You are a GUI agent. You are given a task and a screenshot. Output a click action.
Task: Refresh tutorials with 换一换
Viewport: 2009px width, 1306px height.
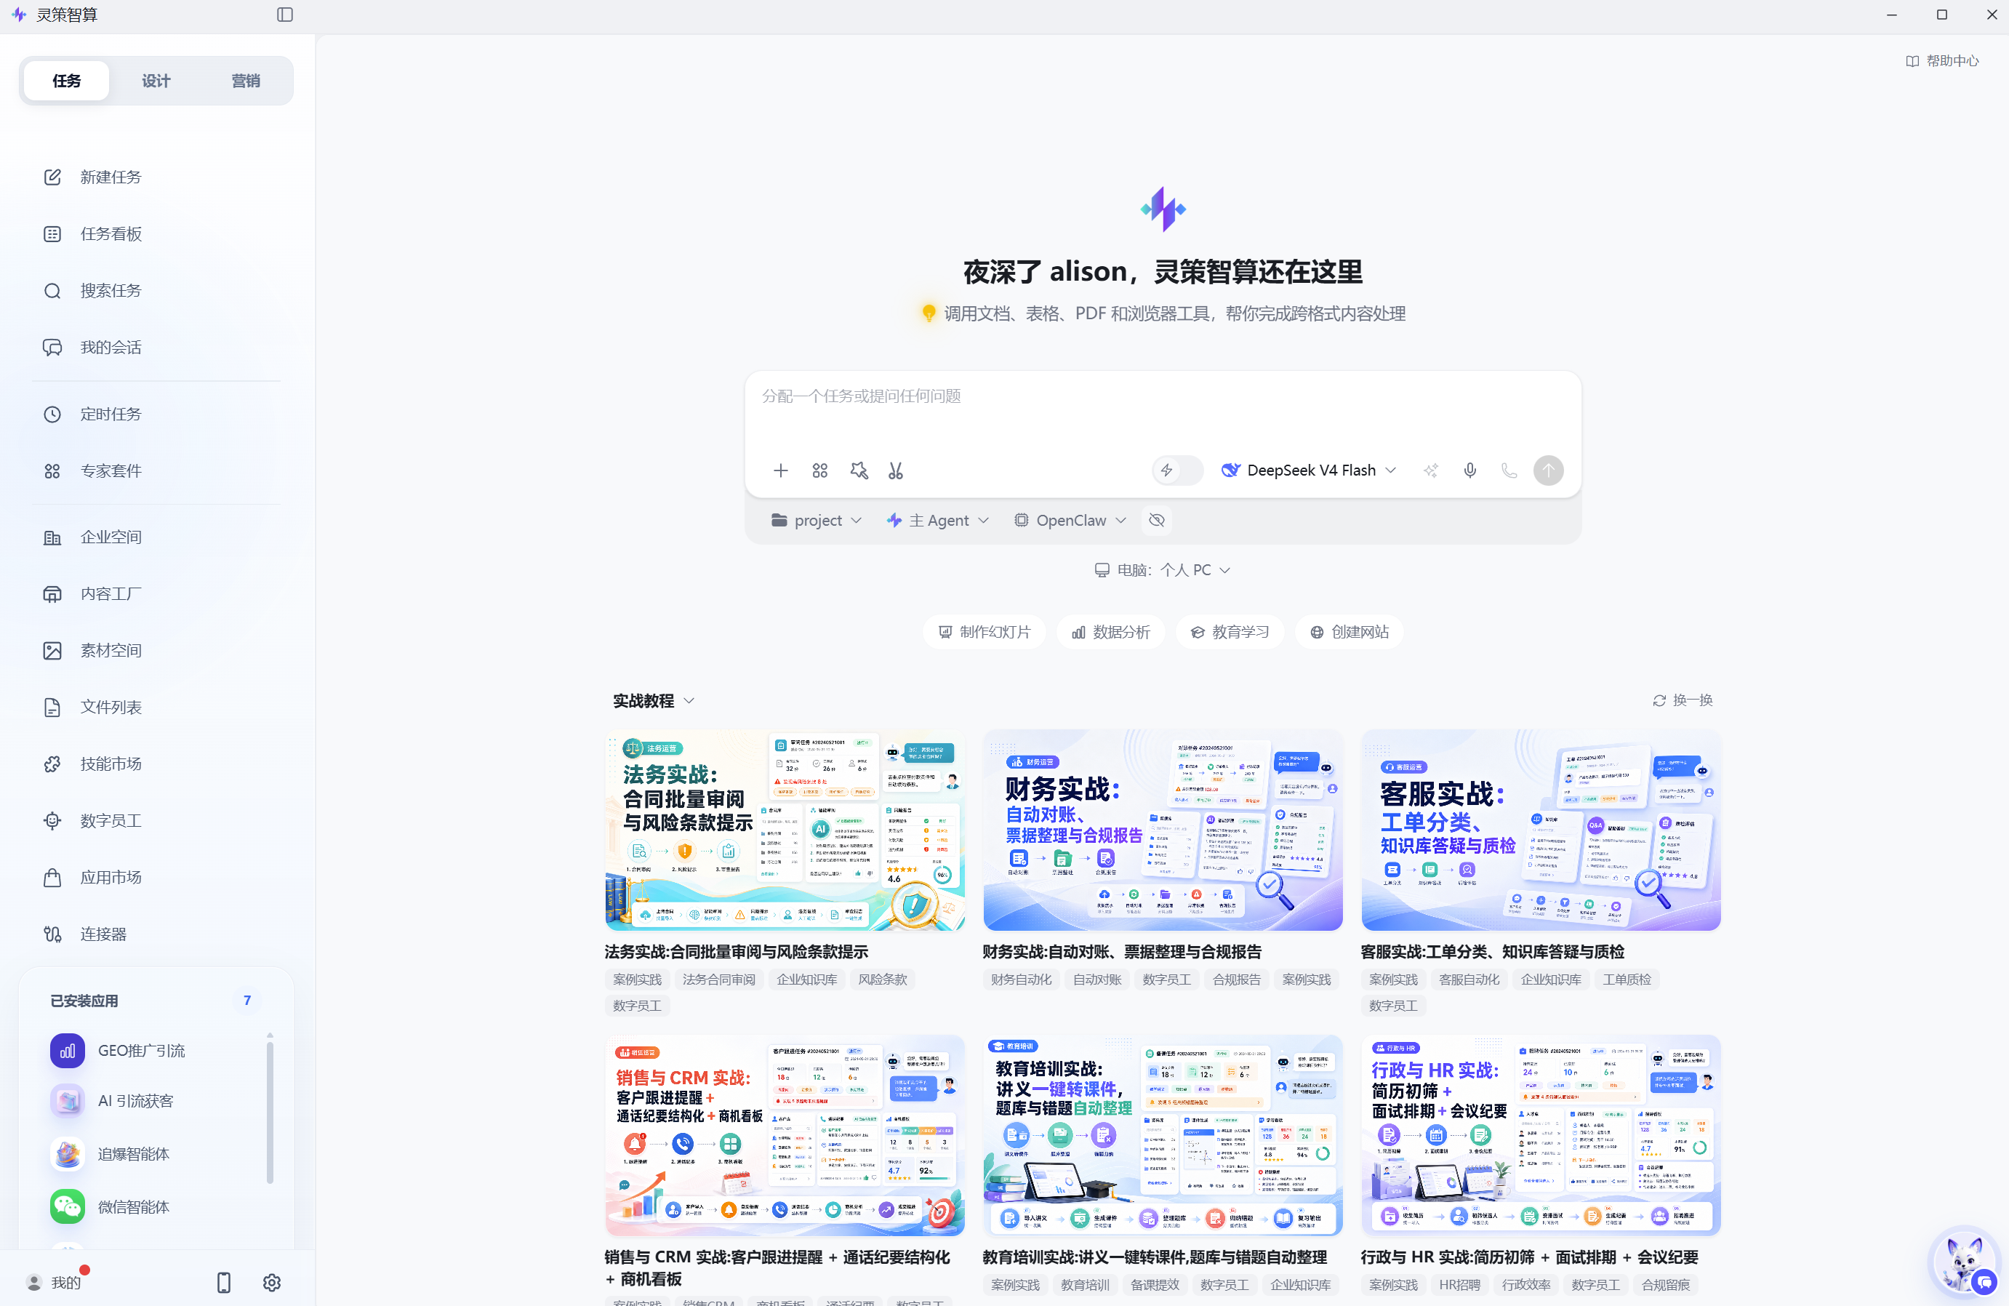point(1683,700)
